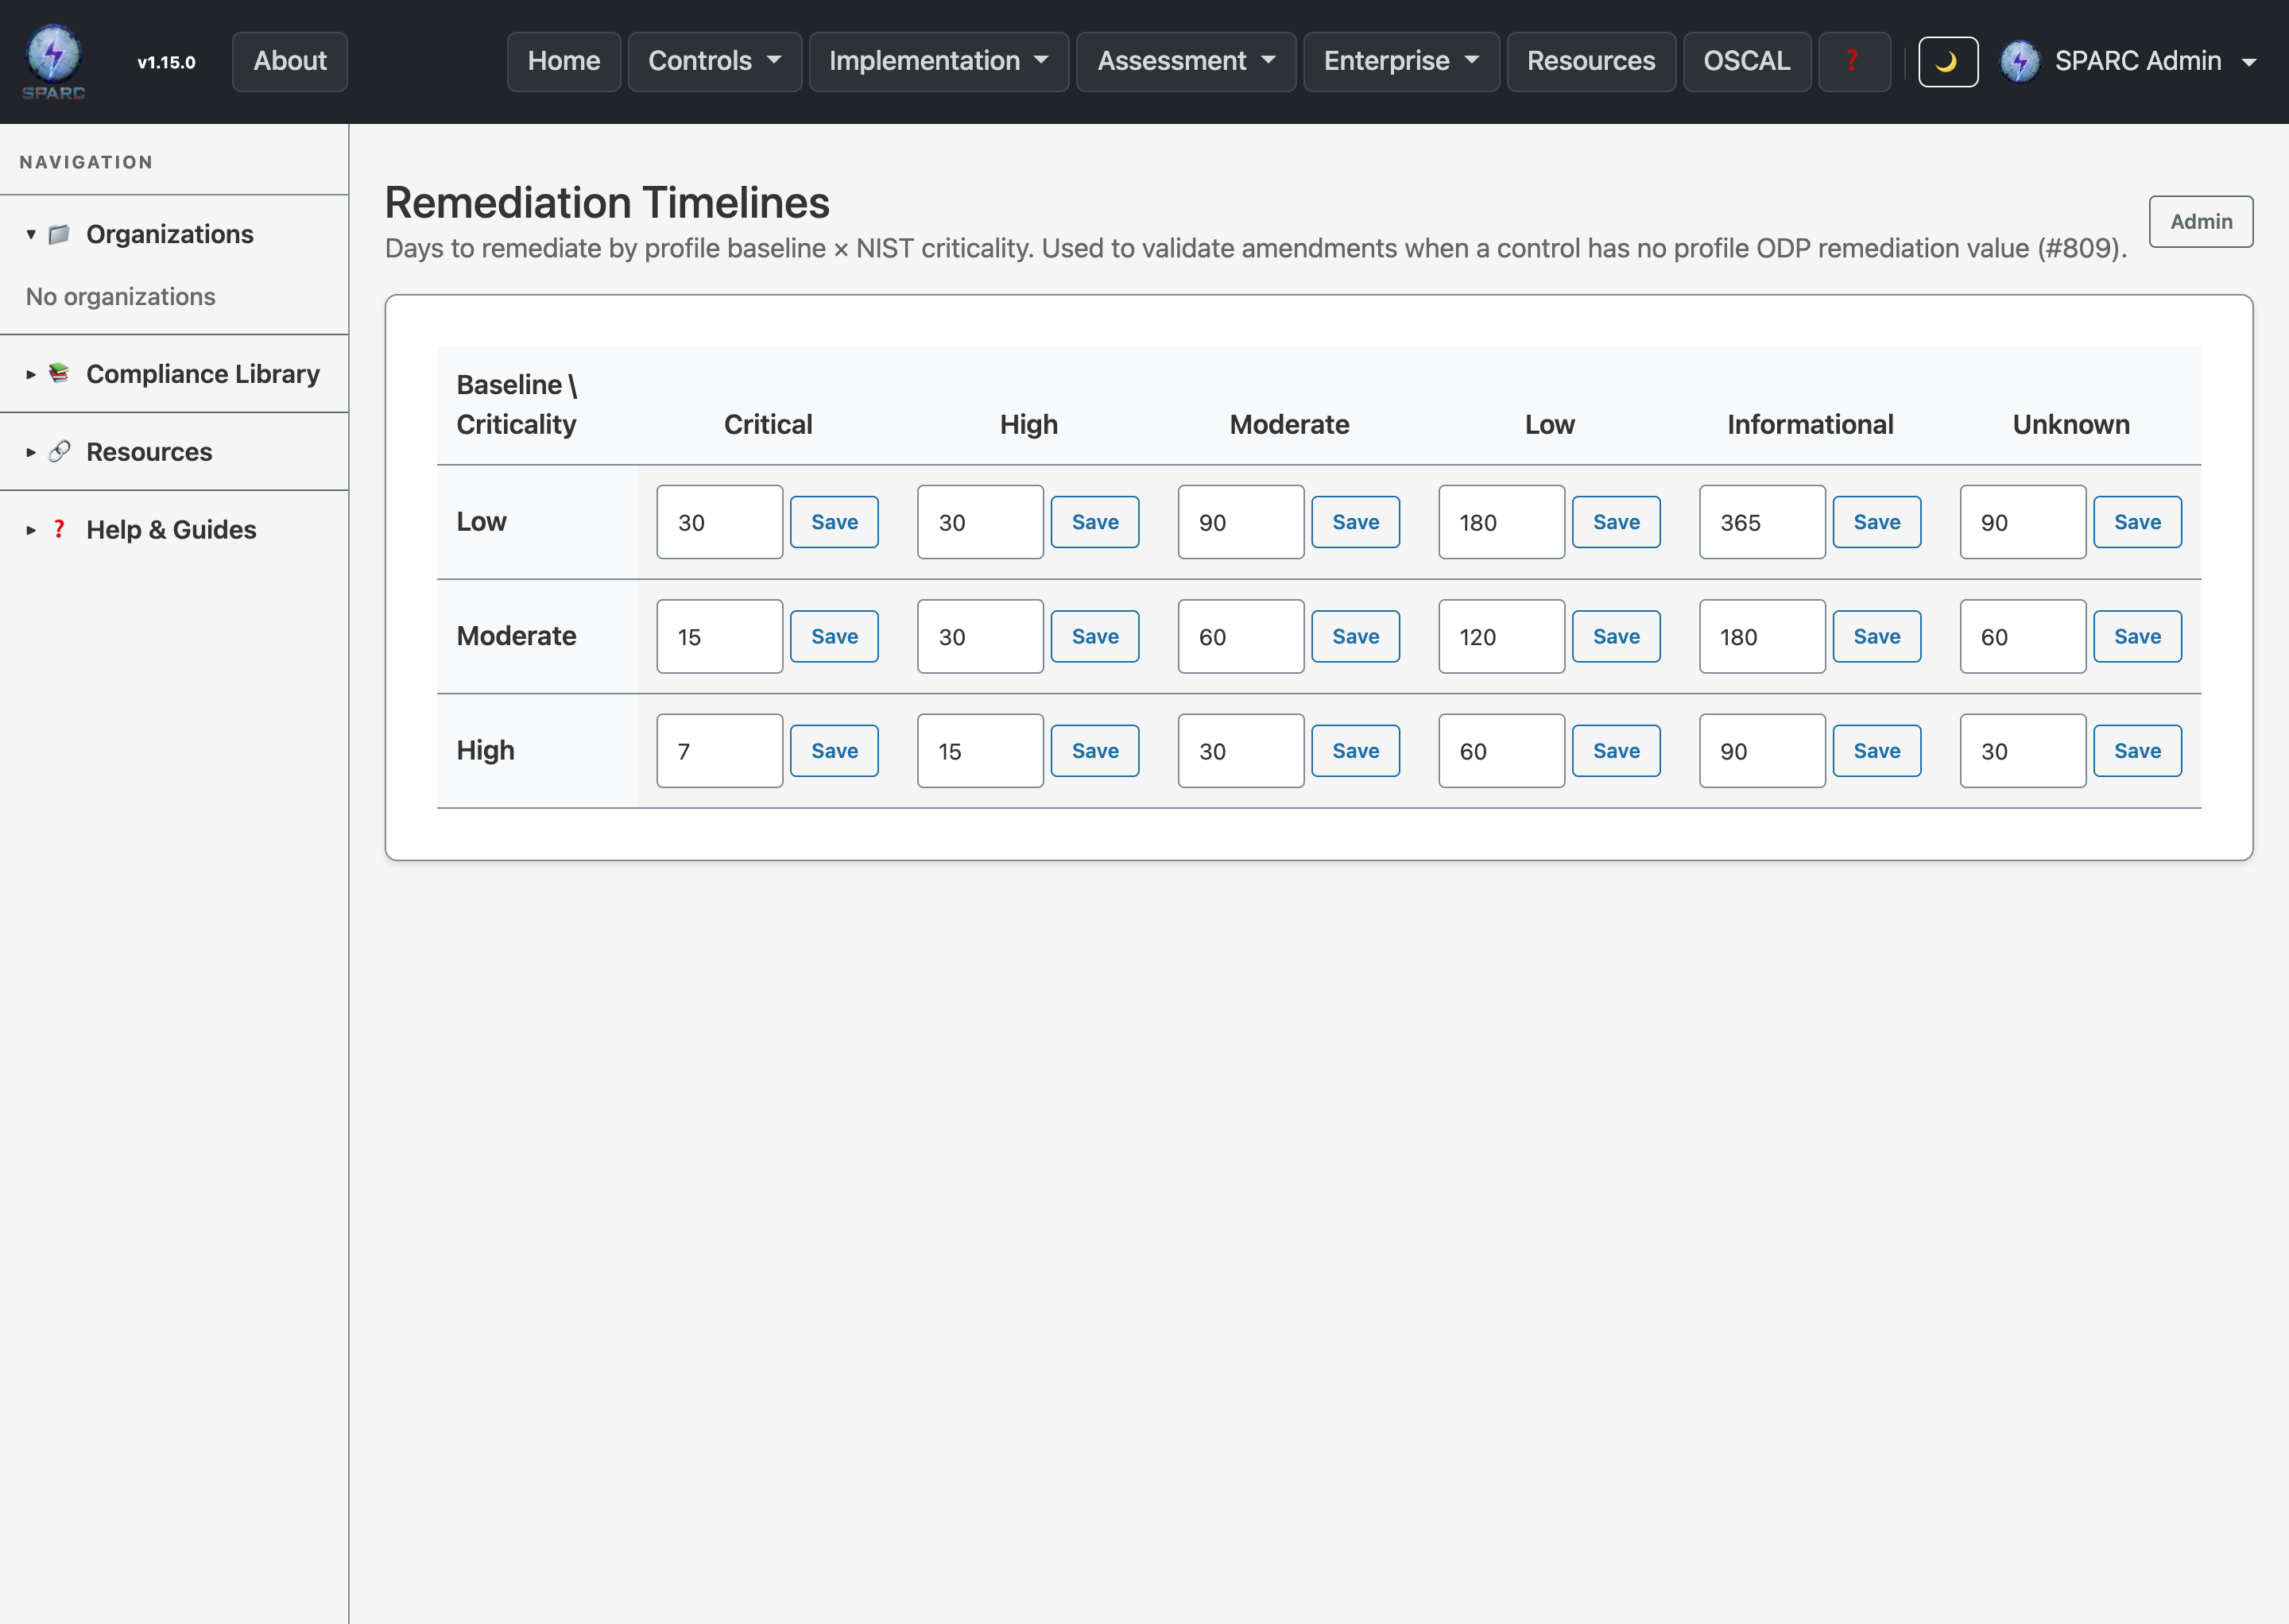Image resolution: width=2289 pixels, height=1624 pixels.
Task: Open the OSCAL nav item
Action: (1747, 61)
